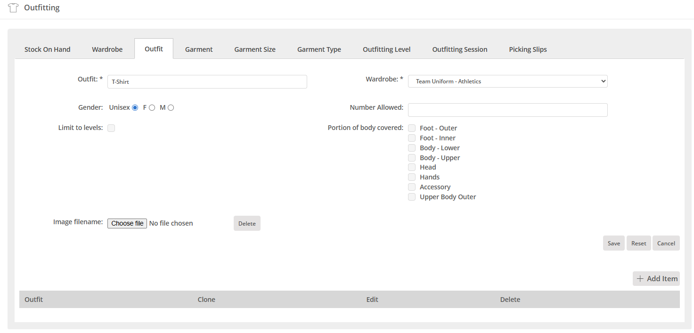
Task: Click the Number Allowed input field
Action: pos(507,110)
